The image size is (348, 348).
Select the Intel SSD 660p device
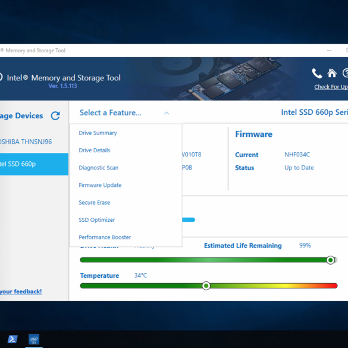pos(34,164)
